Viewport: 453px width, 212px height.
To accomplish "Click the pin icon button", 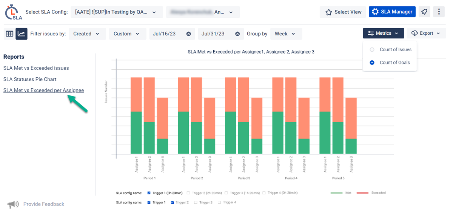I will point(424,12).
